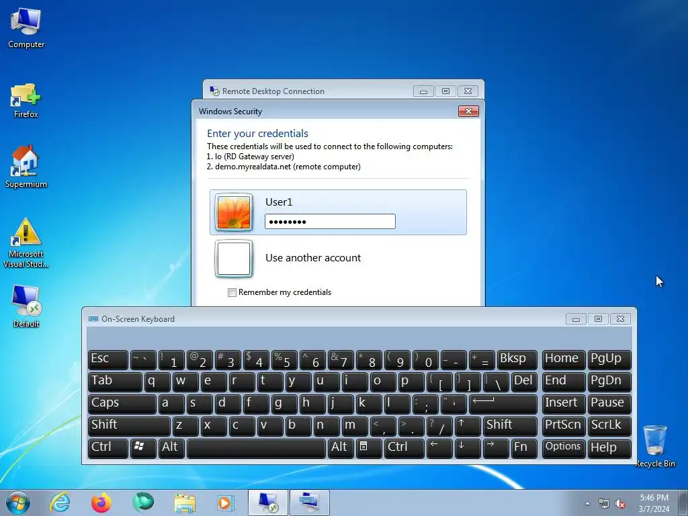Launch Internet Explorer from taskbar
This screenshot has height=516, width=688.
(x=60, y=503)
